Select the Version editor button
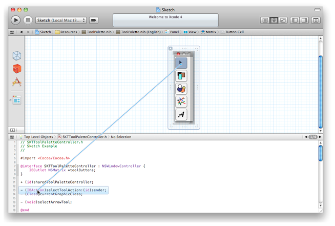This screenshot has width=335, height=226. tap(283, 20)
